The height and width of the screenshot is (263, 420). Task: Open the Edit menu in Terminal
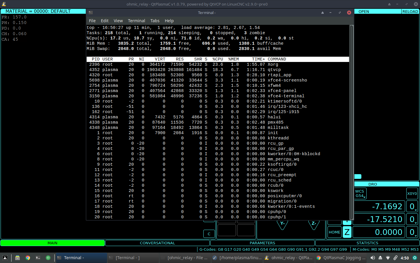point(105,21)
